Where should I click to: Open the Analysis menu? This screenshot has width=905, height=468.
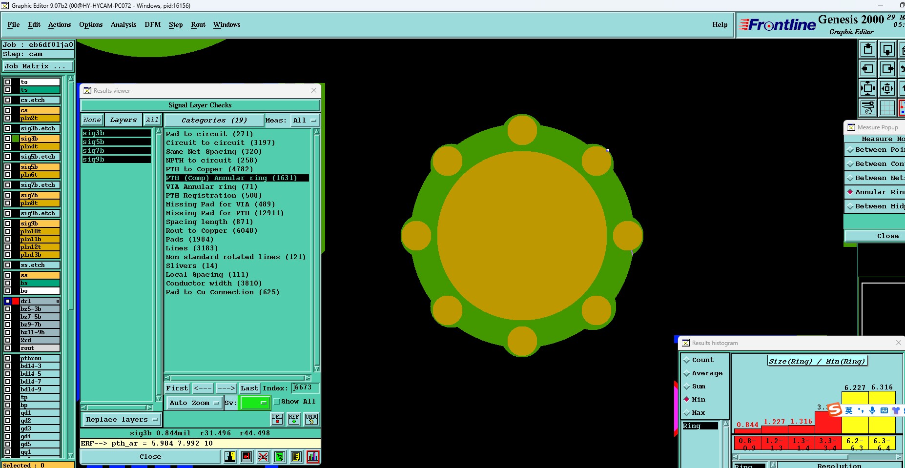click(x=123, y=25)
